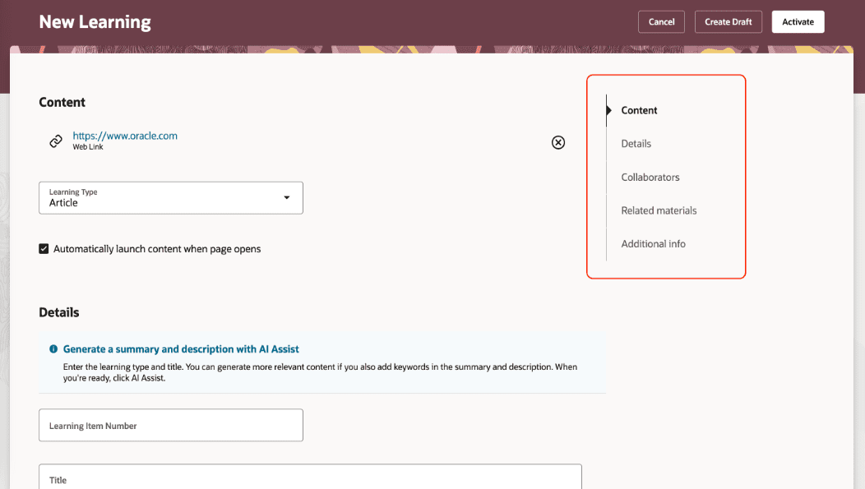Go to the Additional info section
This screenshot has height=489, width=865.
[653, 243]
